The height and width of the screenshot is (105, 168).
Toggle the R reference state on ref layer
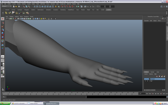148,81
